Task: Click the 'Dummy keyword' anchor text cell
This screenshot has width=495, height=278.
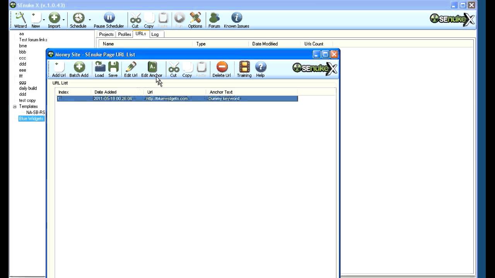Action: tap(224, 98)
